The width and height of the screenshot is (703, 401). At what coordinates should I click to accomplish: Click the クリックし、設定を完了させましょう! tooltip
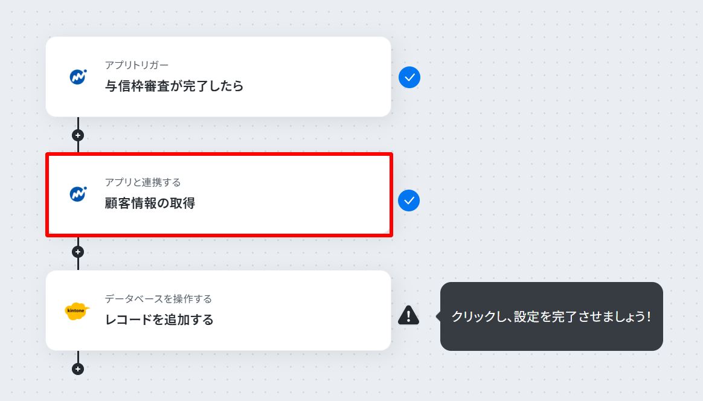tap(551, 316)
